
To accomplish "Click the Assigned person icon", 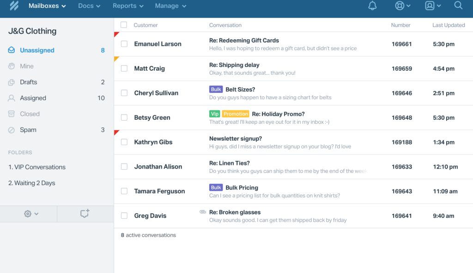I will coord(12,98).
